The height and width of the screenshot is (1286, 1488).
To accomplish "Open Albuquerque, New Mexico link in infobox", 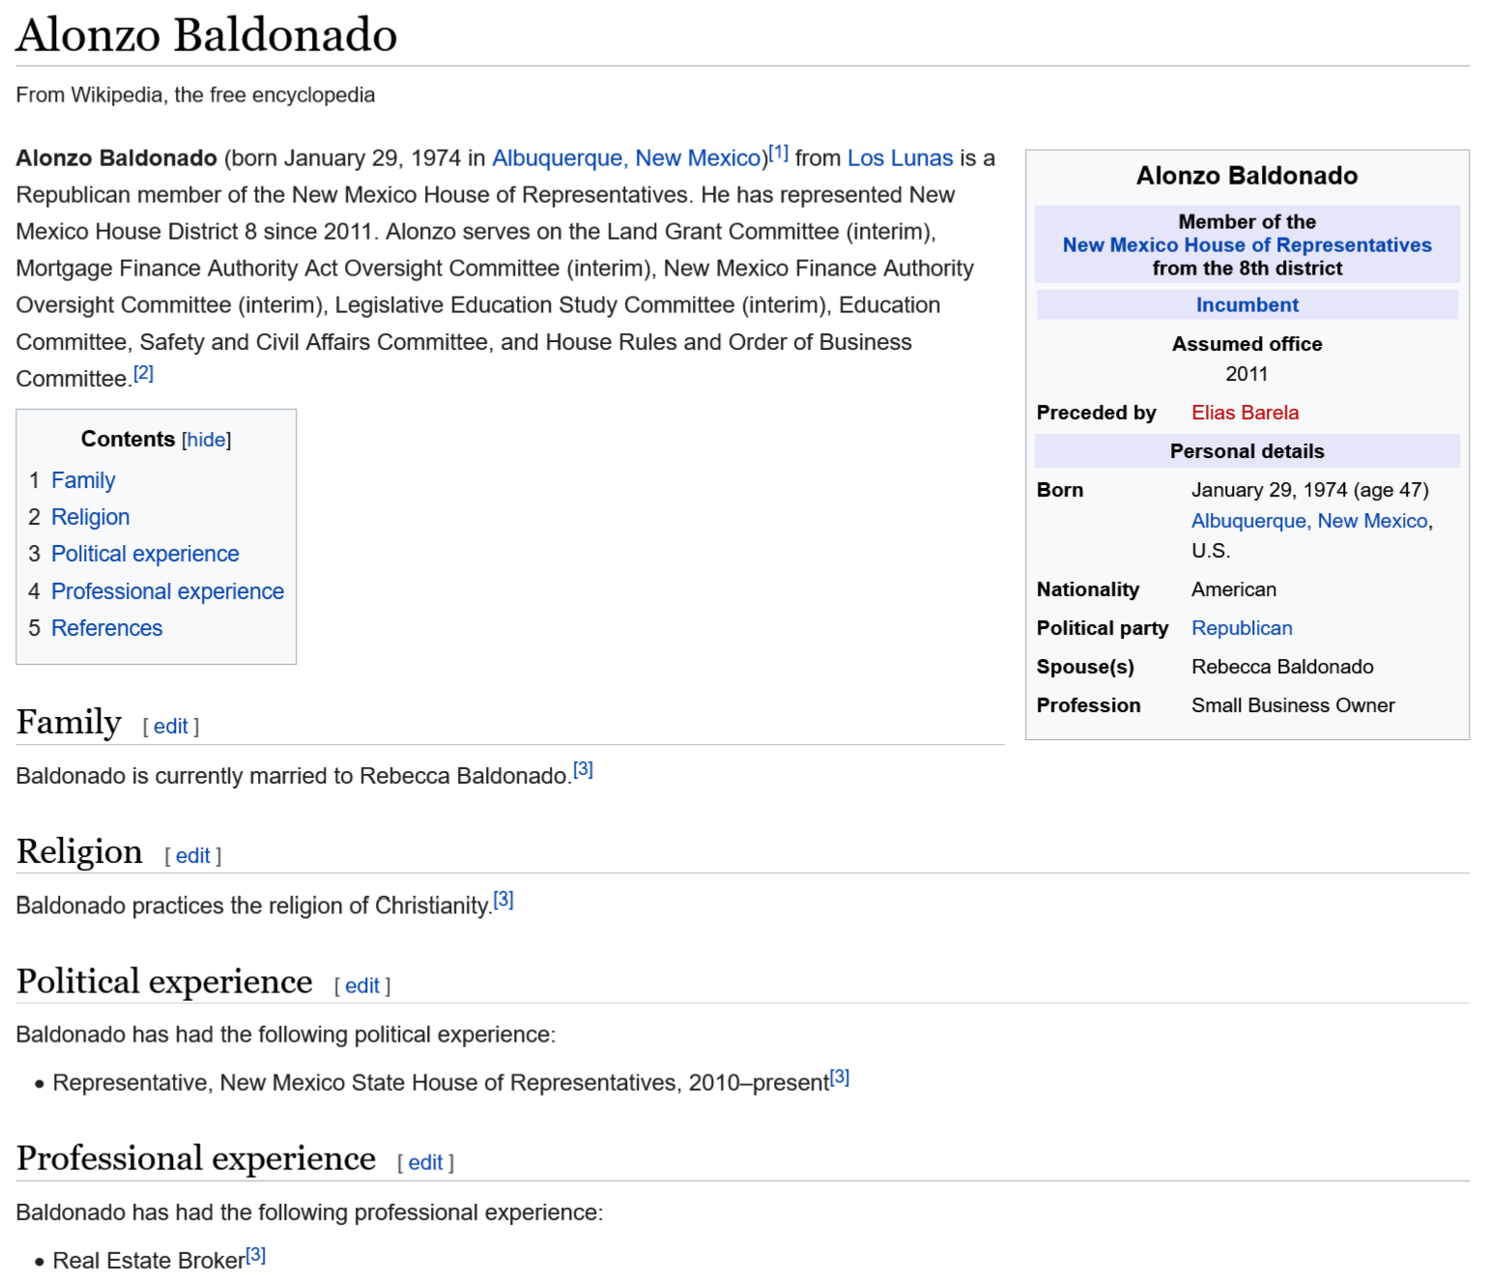I will [1309, 521].
